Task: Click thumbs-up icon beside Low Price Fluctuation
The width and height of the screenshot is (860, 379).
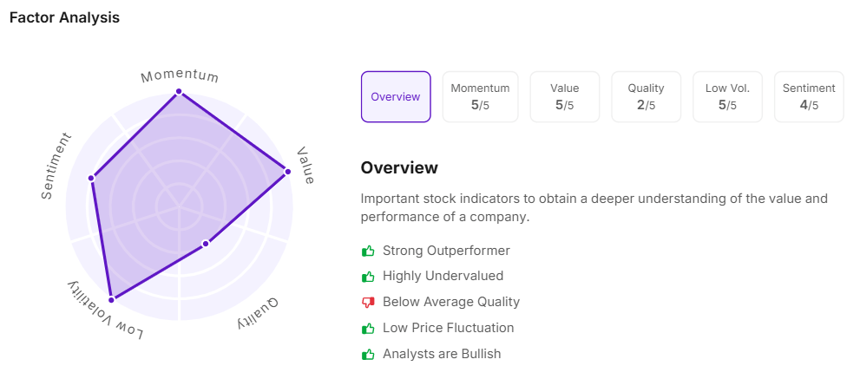Action: click(368, 328)
